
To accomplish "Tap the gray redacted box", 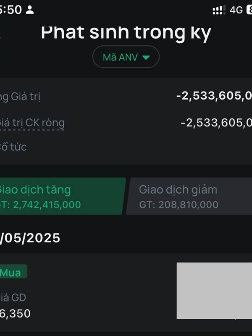I will pyautogui.click(x=214, y=291).
